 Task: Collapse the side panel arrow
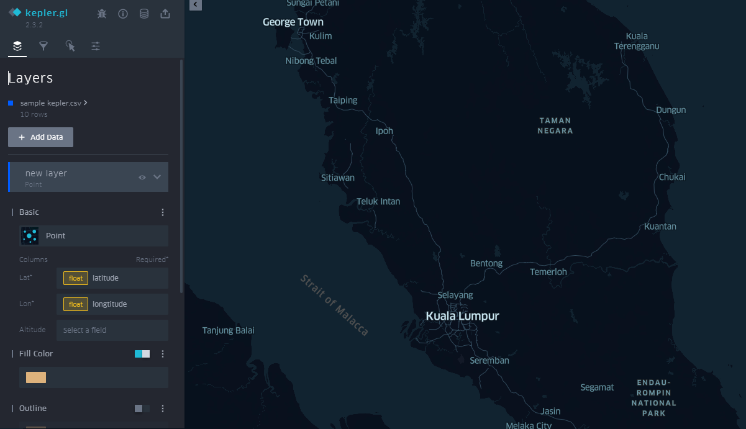195,5
